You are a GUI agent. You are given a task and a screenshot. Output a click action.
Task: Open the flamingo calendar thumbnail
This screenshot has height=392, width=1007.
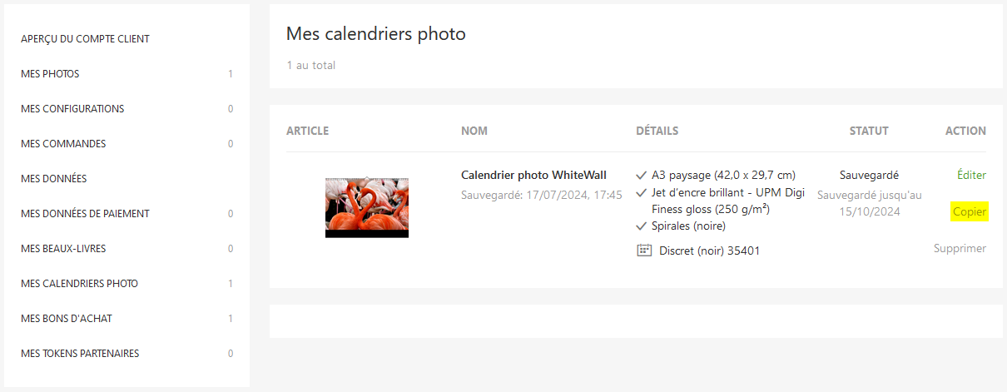(366, 207)
